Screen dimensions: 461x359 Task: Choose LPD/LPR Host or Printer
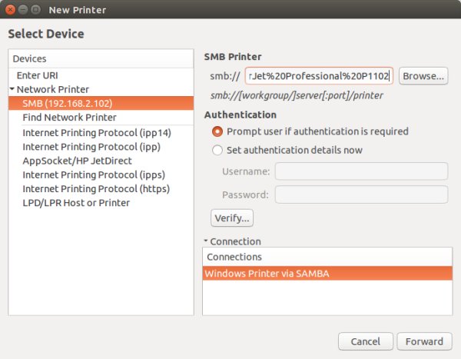pos(76,202)
